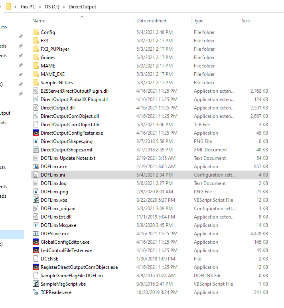The height and width of the screenshot is (308, 284).
Task: Select the FX3_PUPlayer folder icon
Action: coord(36,49)
